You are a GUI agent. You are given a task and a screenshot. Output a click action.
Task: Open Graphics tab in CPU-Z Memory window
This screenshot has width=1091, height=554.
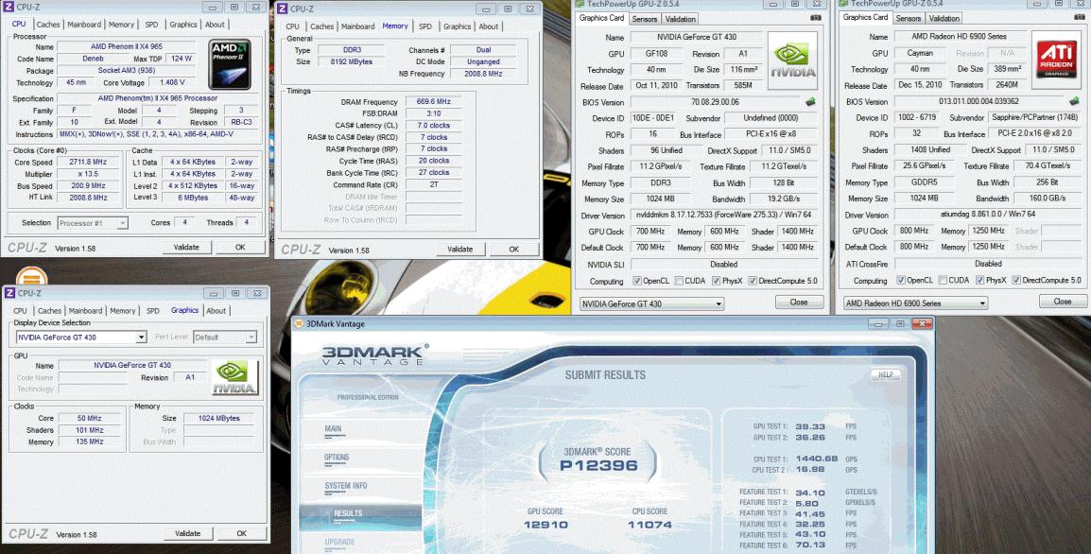coord(458,26)
